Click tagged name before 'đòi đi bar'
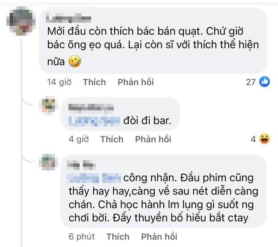Viewport: 278px width, 247px height. pyautogui.click(x=94, y=121)
